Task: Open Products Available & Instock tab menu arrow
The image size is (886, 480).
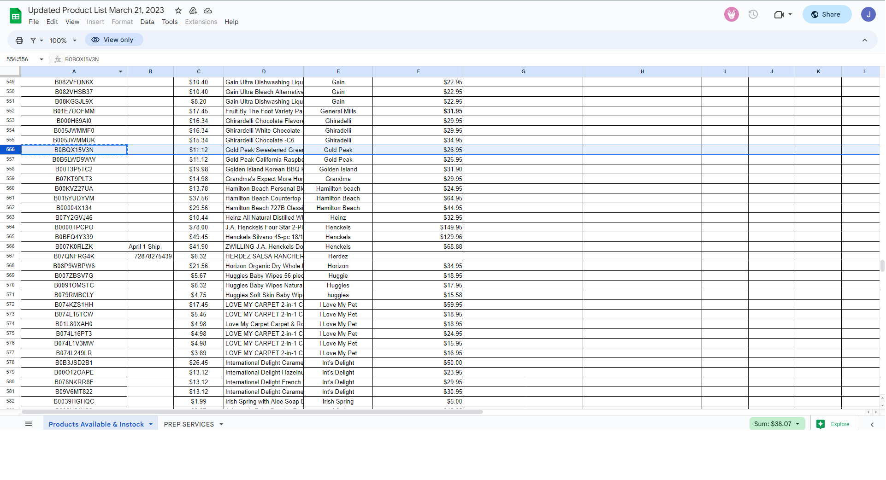Action: coord(151,425)
